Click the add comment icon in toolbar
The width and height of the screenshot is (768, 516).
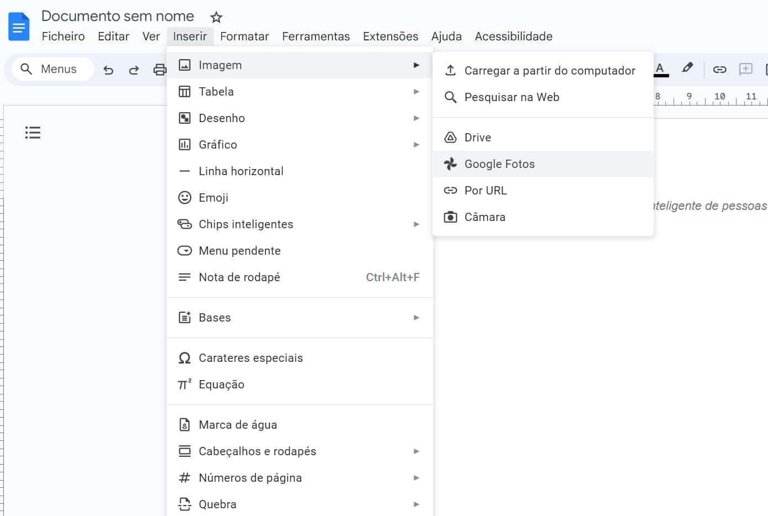tap(746, 69)
